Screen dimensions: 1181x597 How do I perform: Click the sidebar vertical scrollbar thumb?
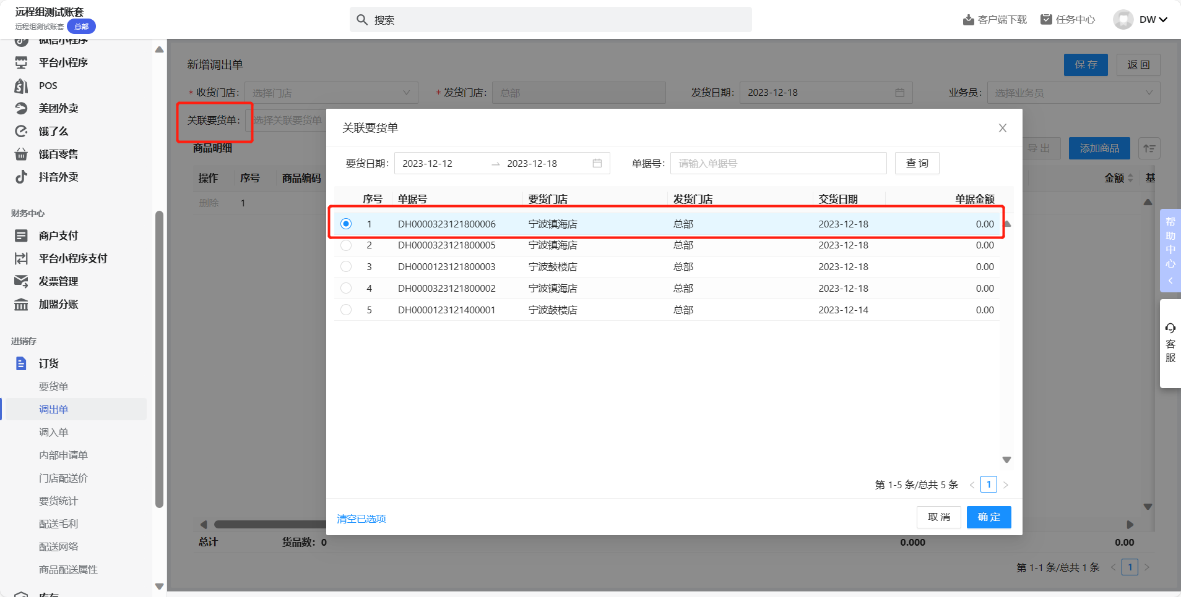(159, 358)
